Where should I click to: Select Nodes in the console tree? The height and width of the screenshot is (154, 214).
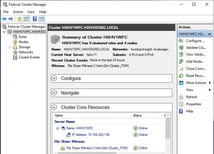point(23,42)
